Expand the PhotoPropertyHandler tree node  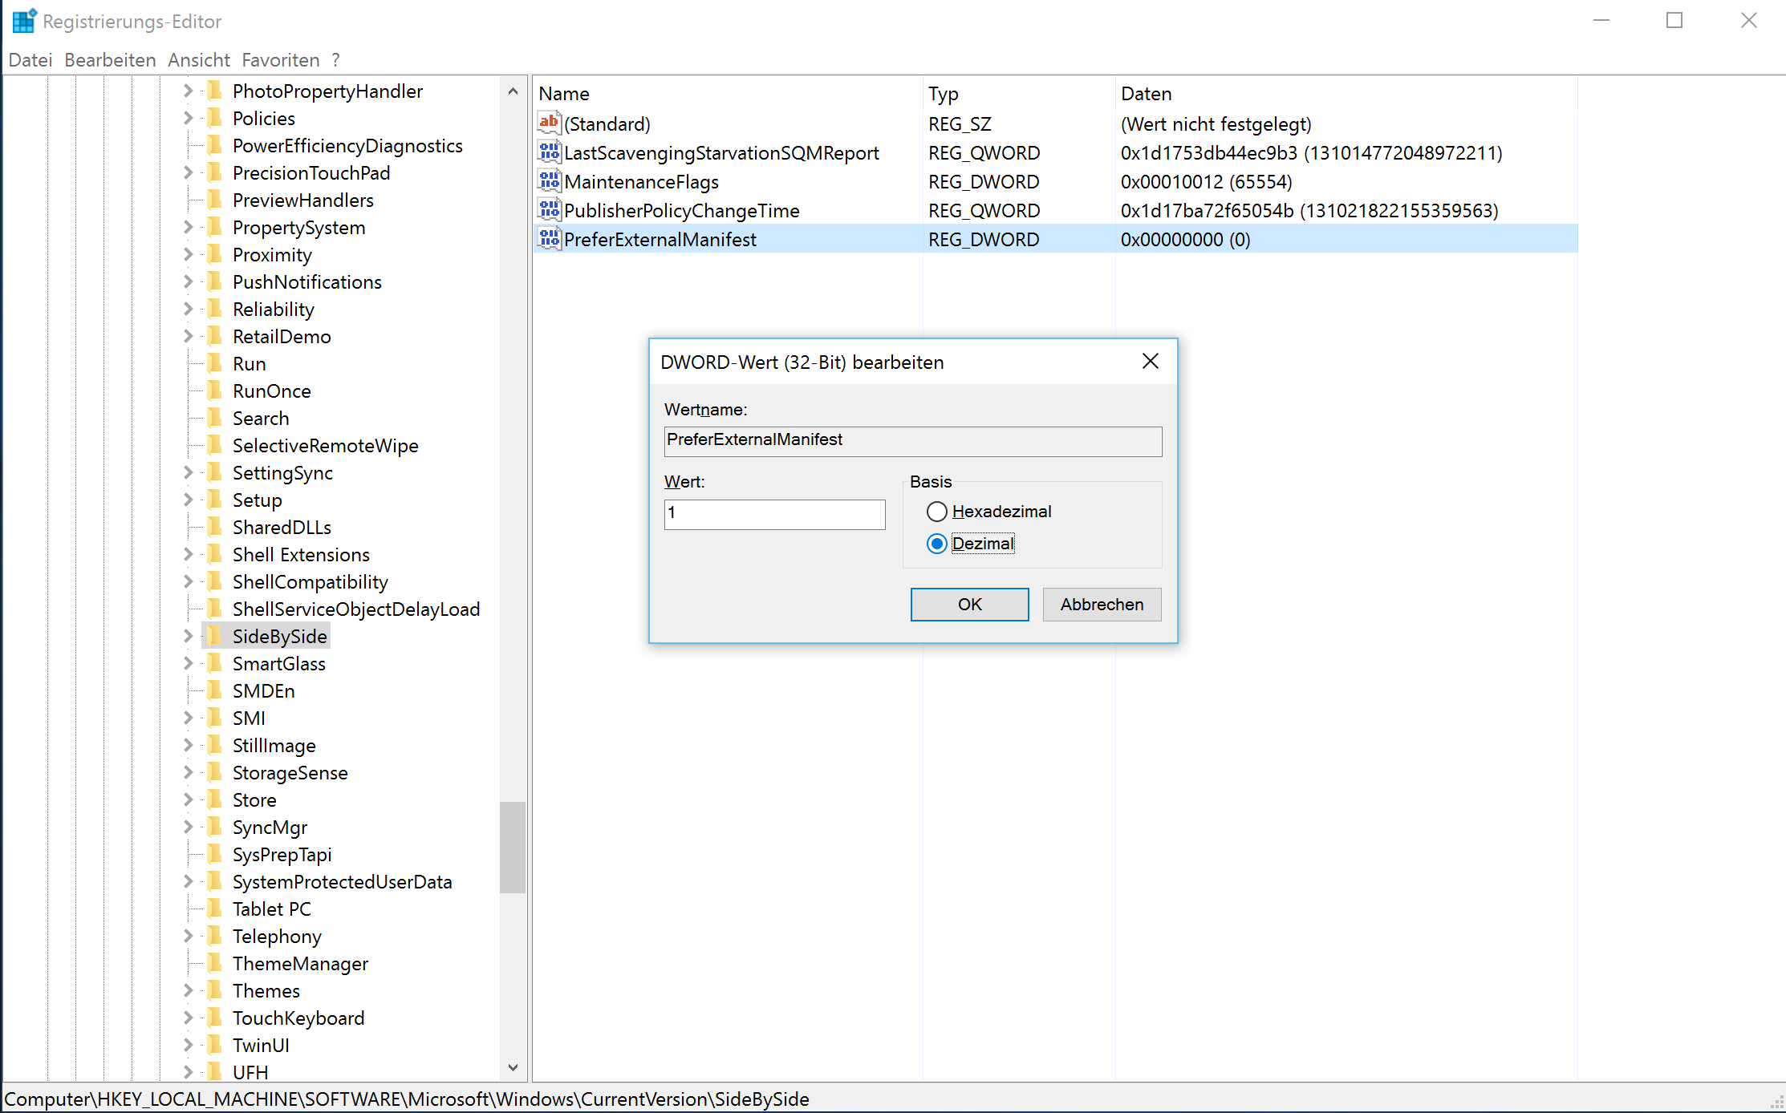(x=188, y=91)
